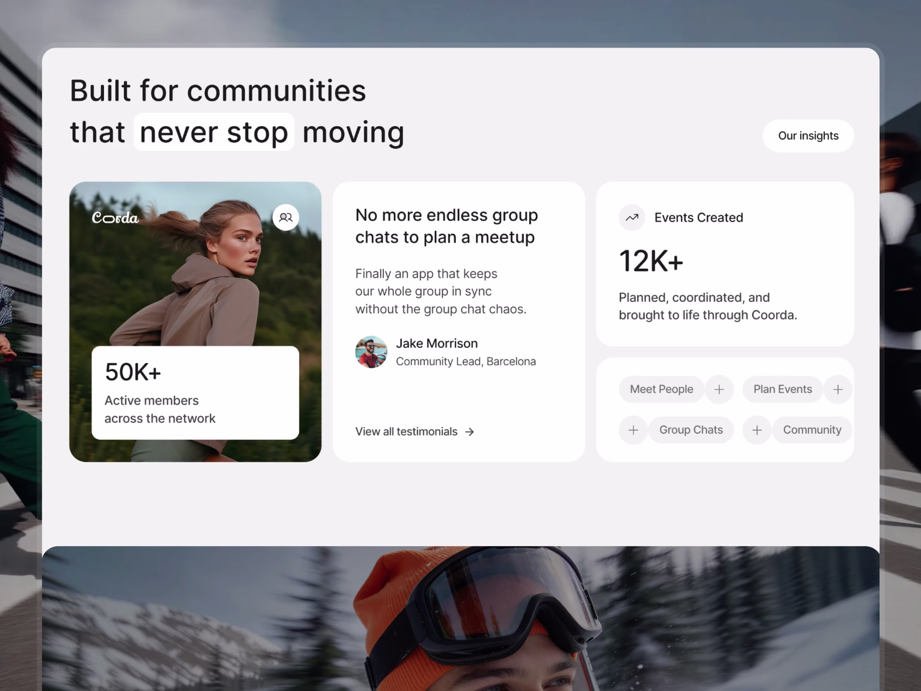
Task: Select the Meet People tag
Action: [x=661, y=389]
